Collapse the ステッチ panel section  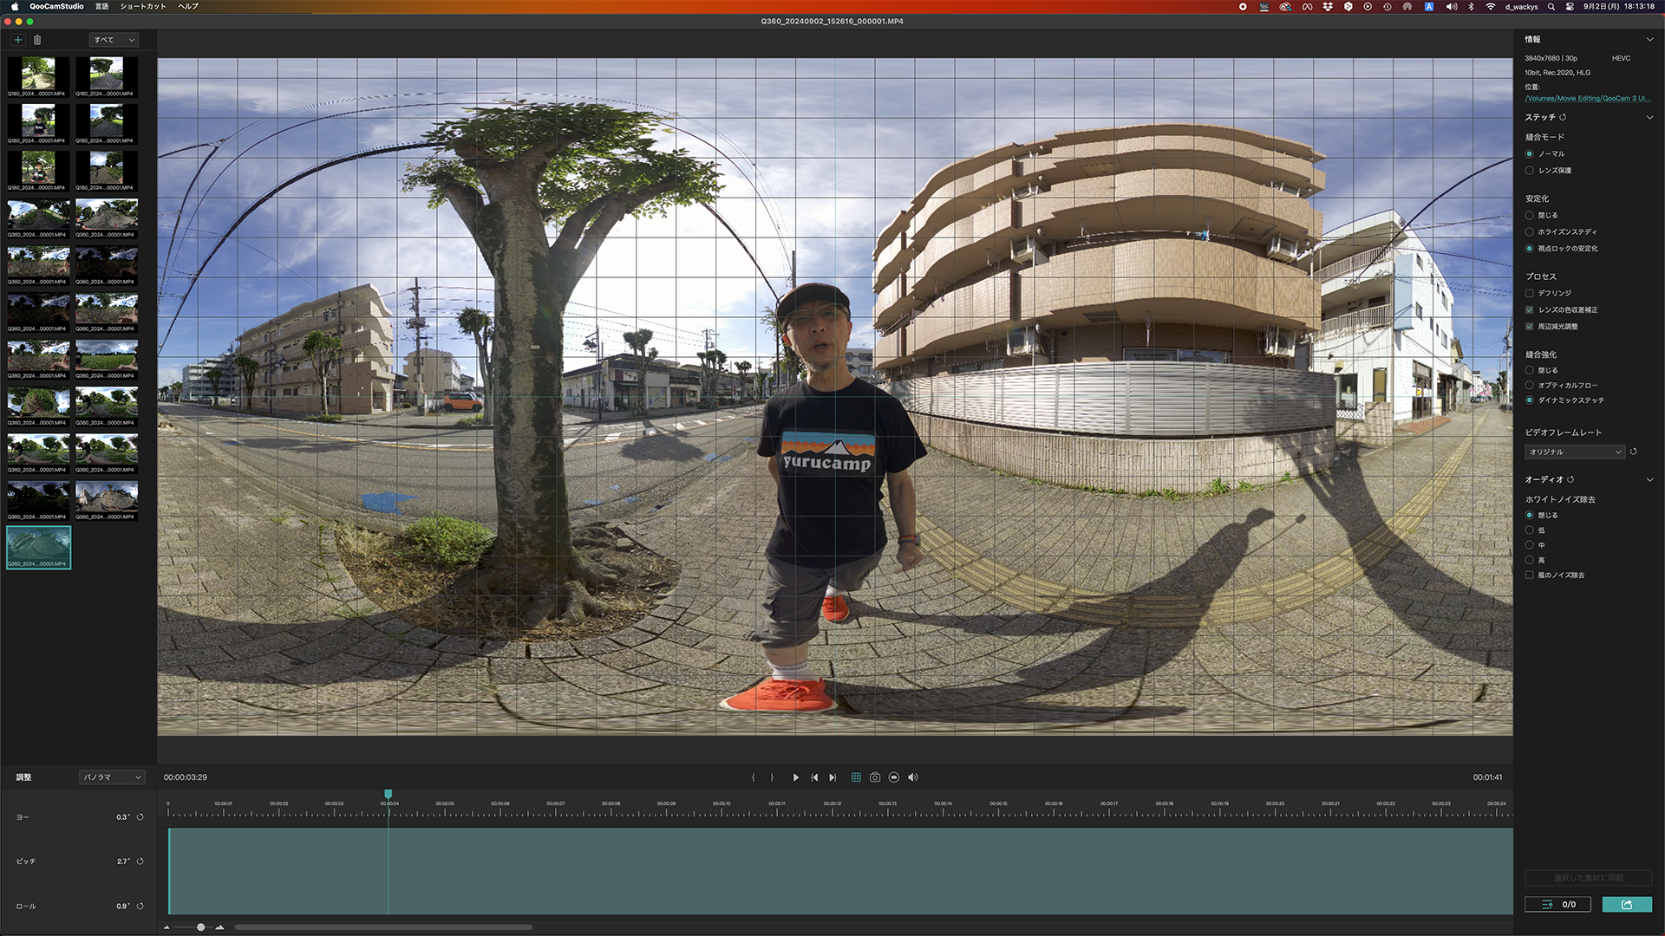click(1651, 117)
